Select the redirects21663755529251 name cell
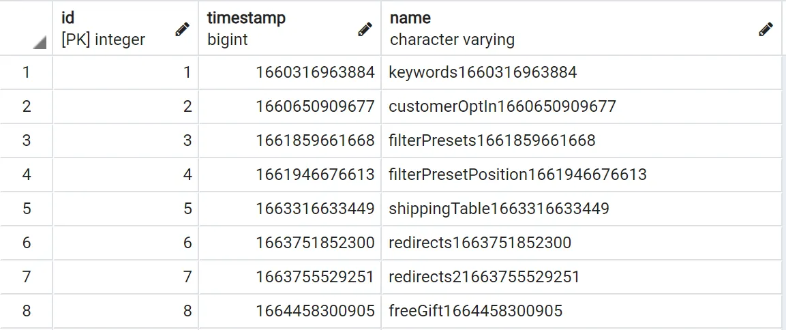Viewport: 786px width, 330px height. coord(484,277)
